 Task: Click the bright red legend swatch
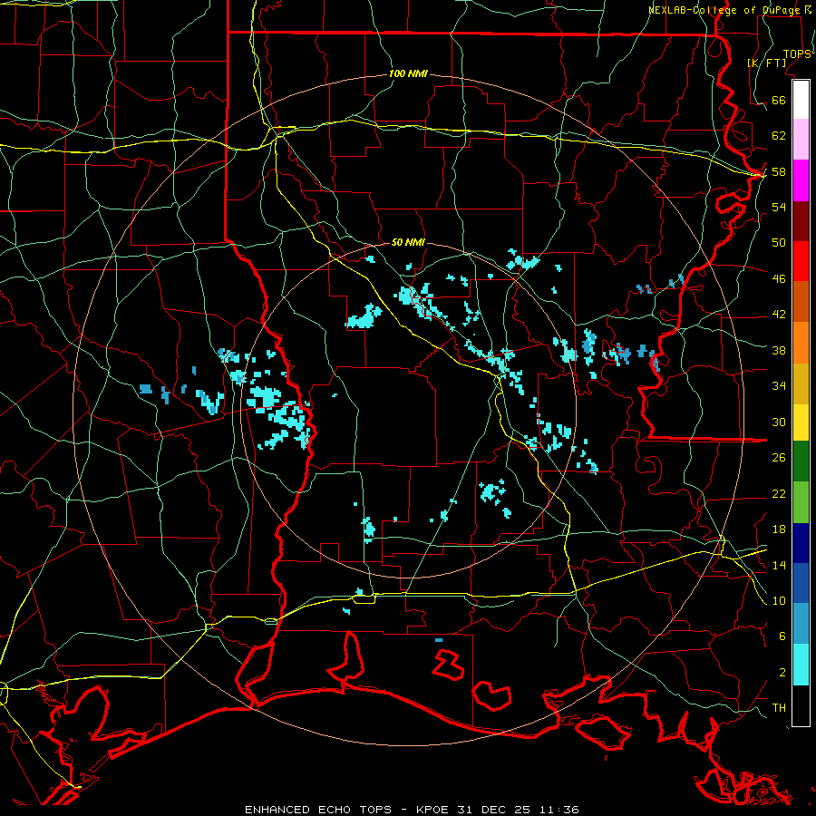pos(801,261)
